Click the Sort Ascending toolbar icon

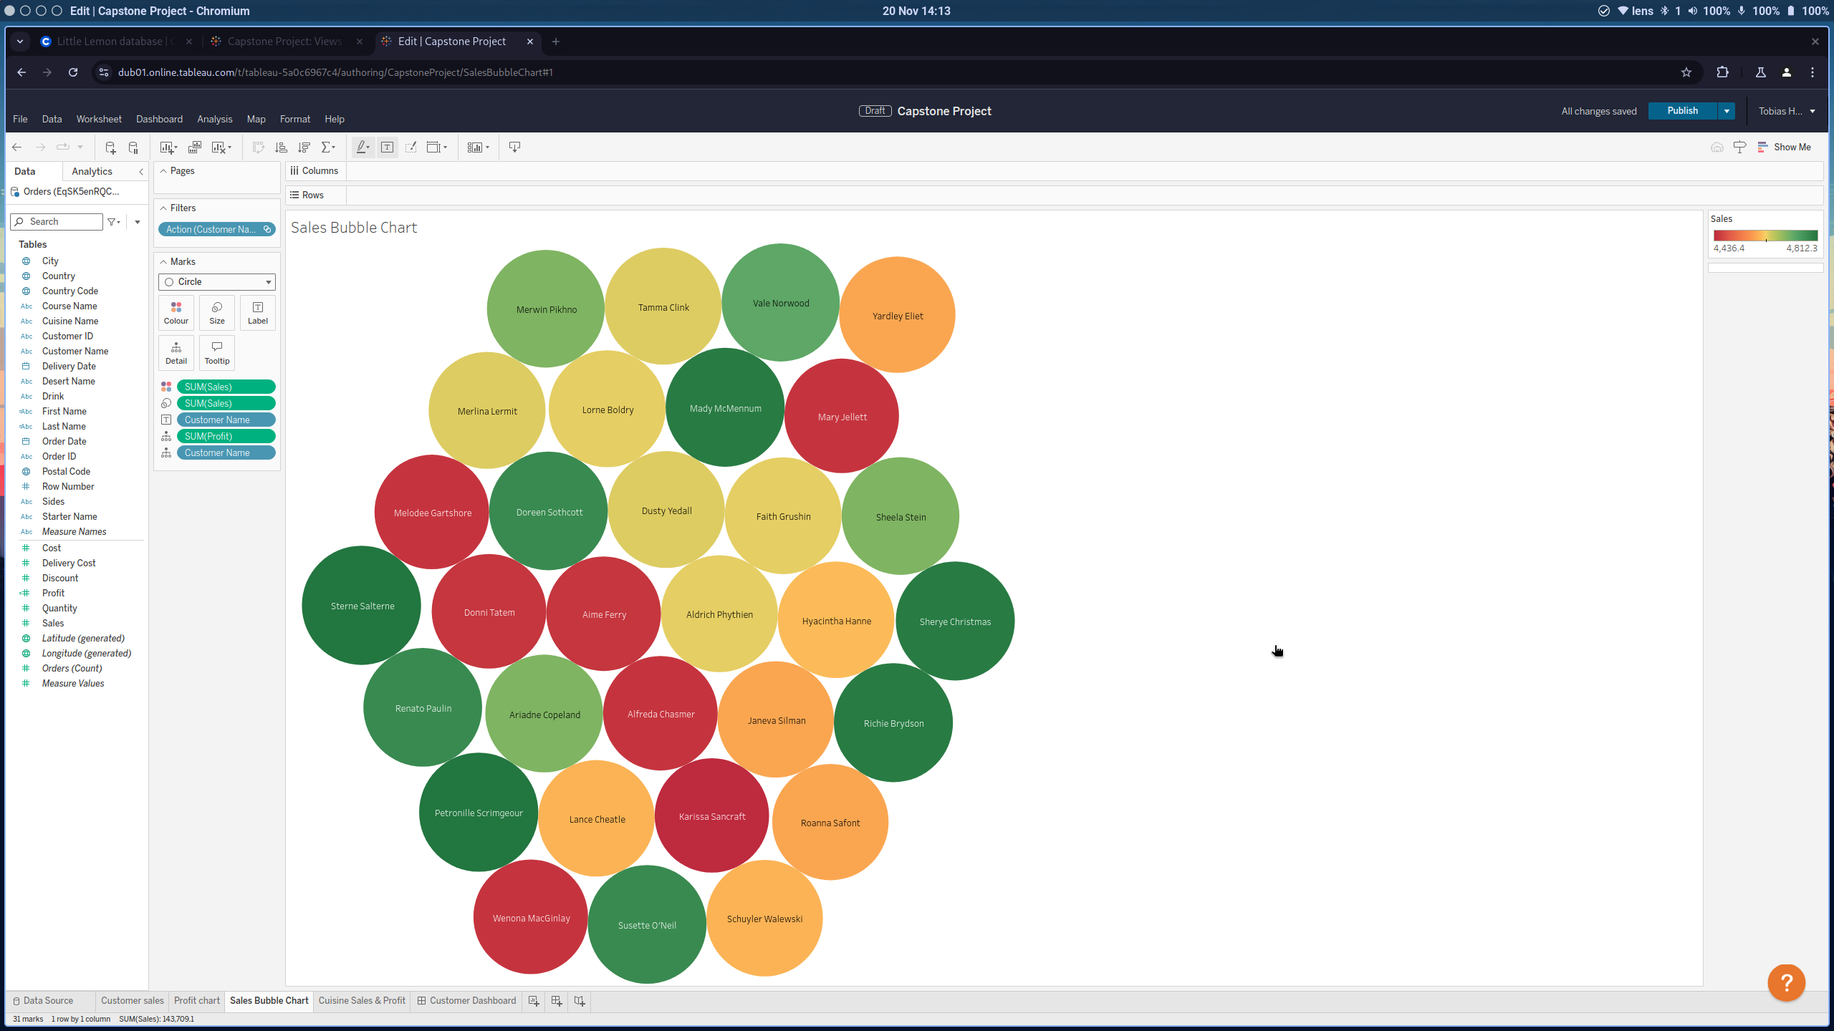point(281,147)
